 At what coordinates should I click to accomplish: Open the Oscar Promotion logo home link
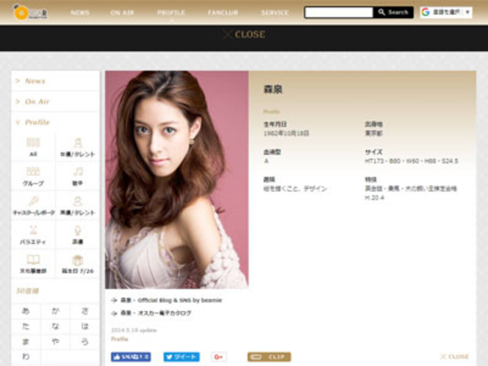tap(30, 12)
